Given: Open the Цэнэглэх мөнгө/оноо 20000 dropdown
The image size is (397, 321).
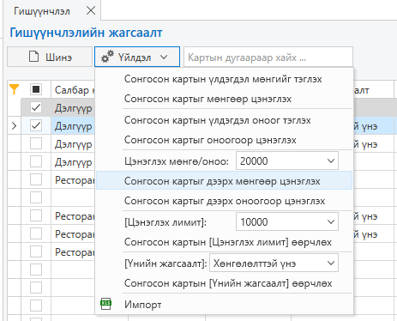Looking at the screenshot, I should [331, 160].
